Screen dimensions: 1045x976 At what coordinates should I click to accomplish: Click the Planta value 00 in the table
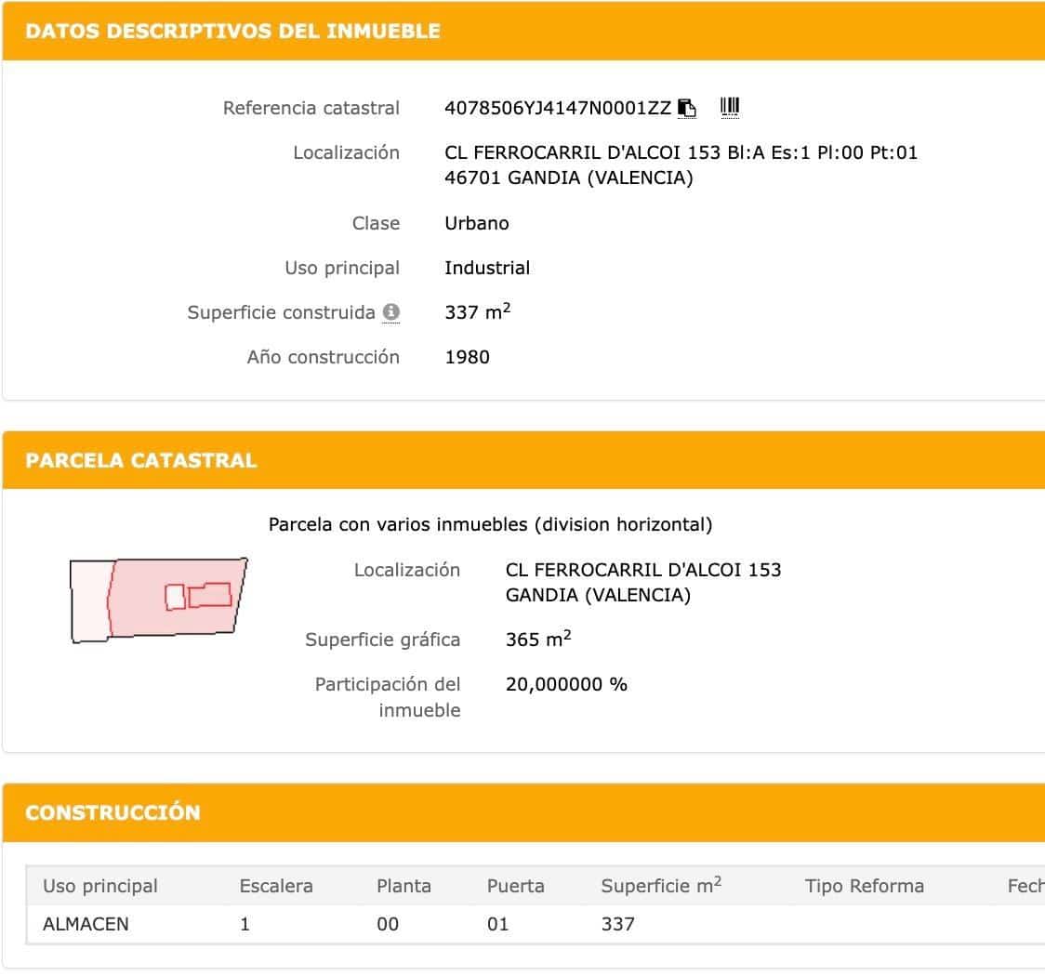pos(388,924)
